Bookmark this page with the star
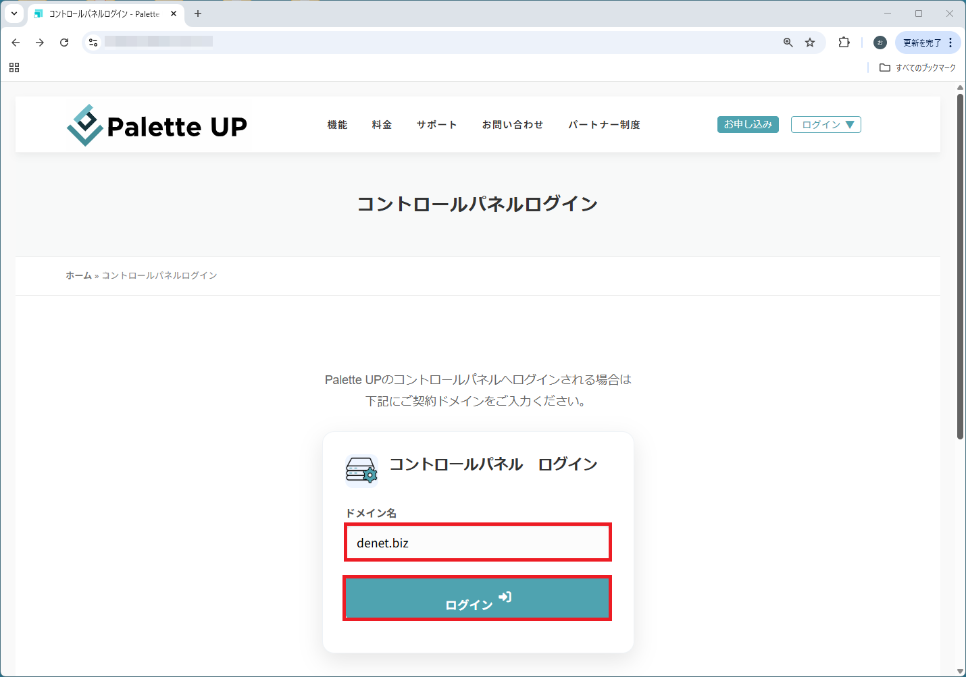The width and height of the screenshot is (966, 677). (810, 43)
